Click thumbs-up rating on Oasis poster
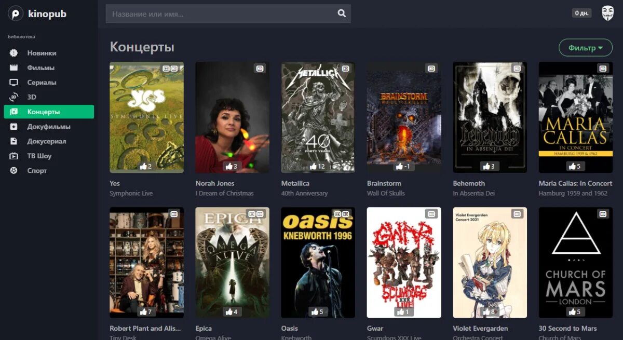 (x=317, y=311)
